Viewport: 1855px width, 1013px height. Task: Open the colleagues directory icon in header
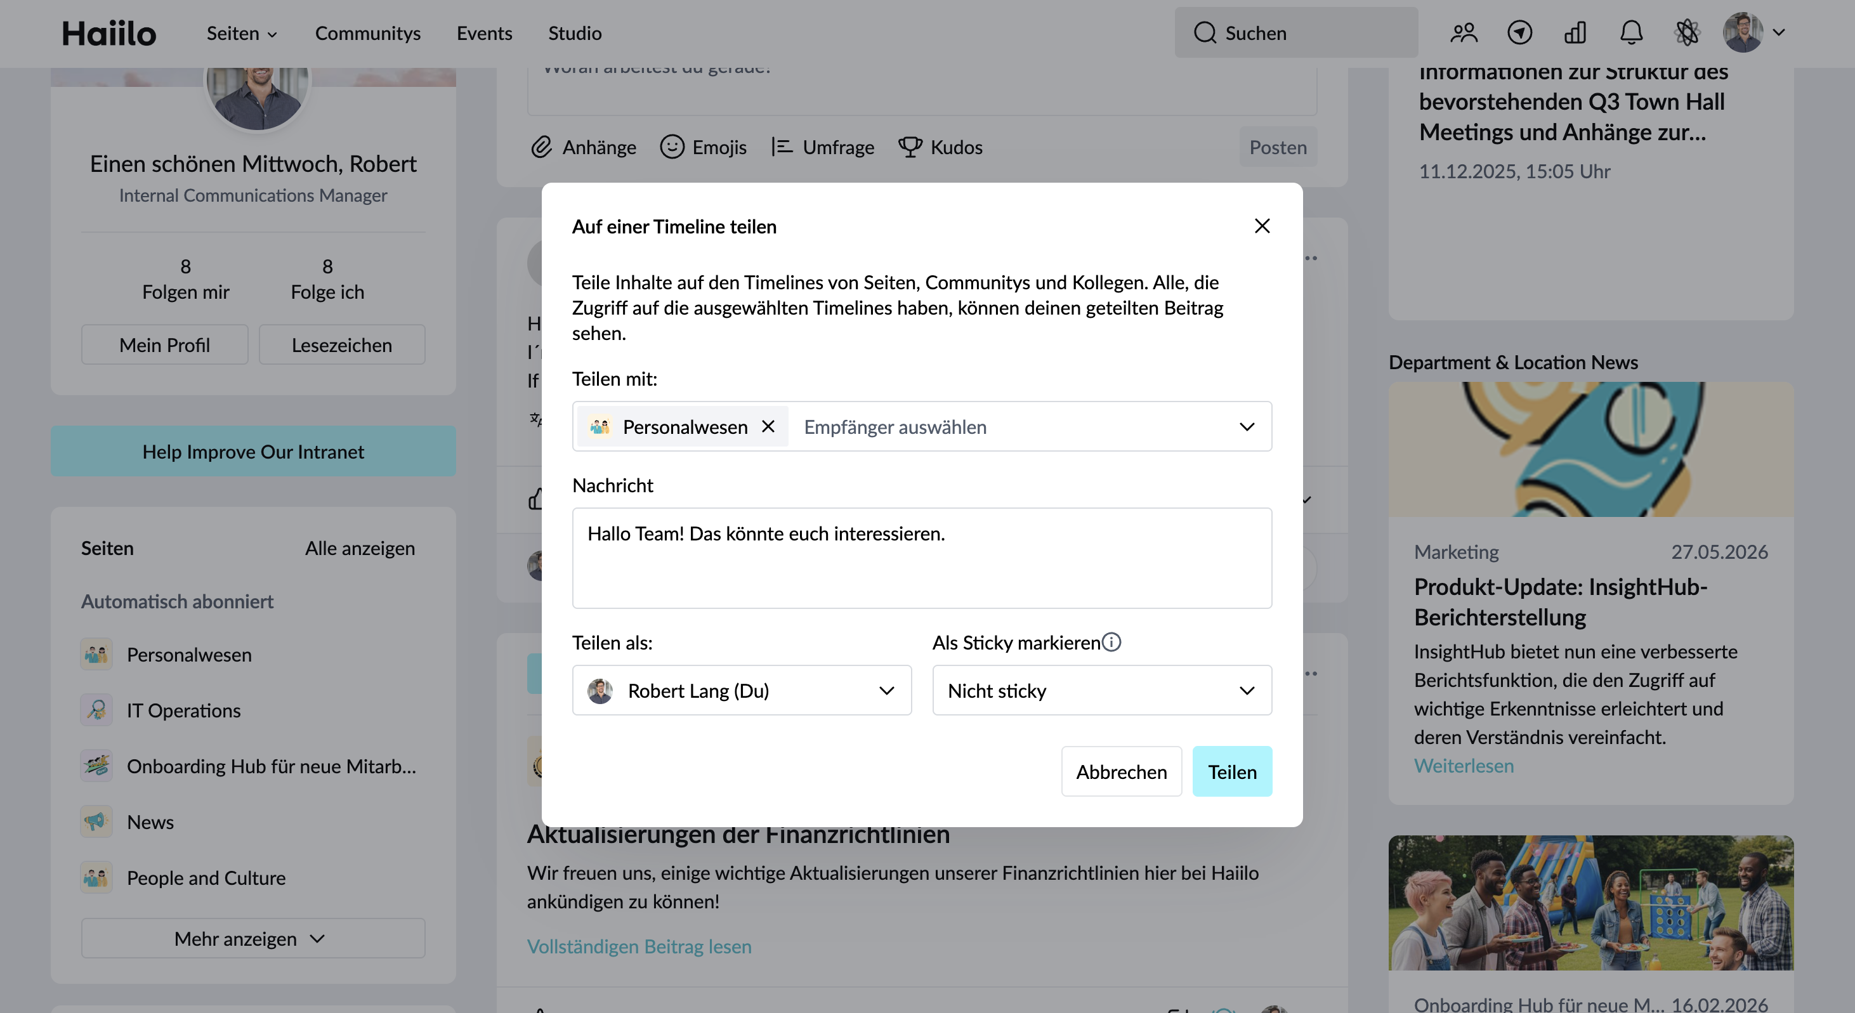point(1464,32)
